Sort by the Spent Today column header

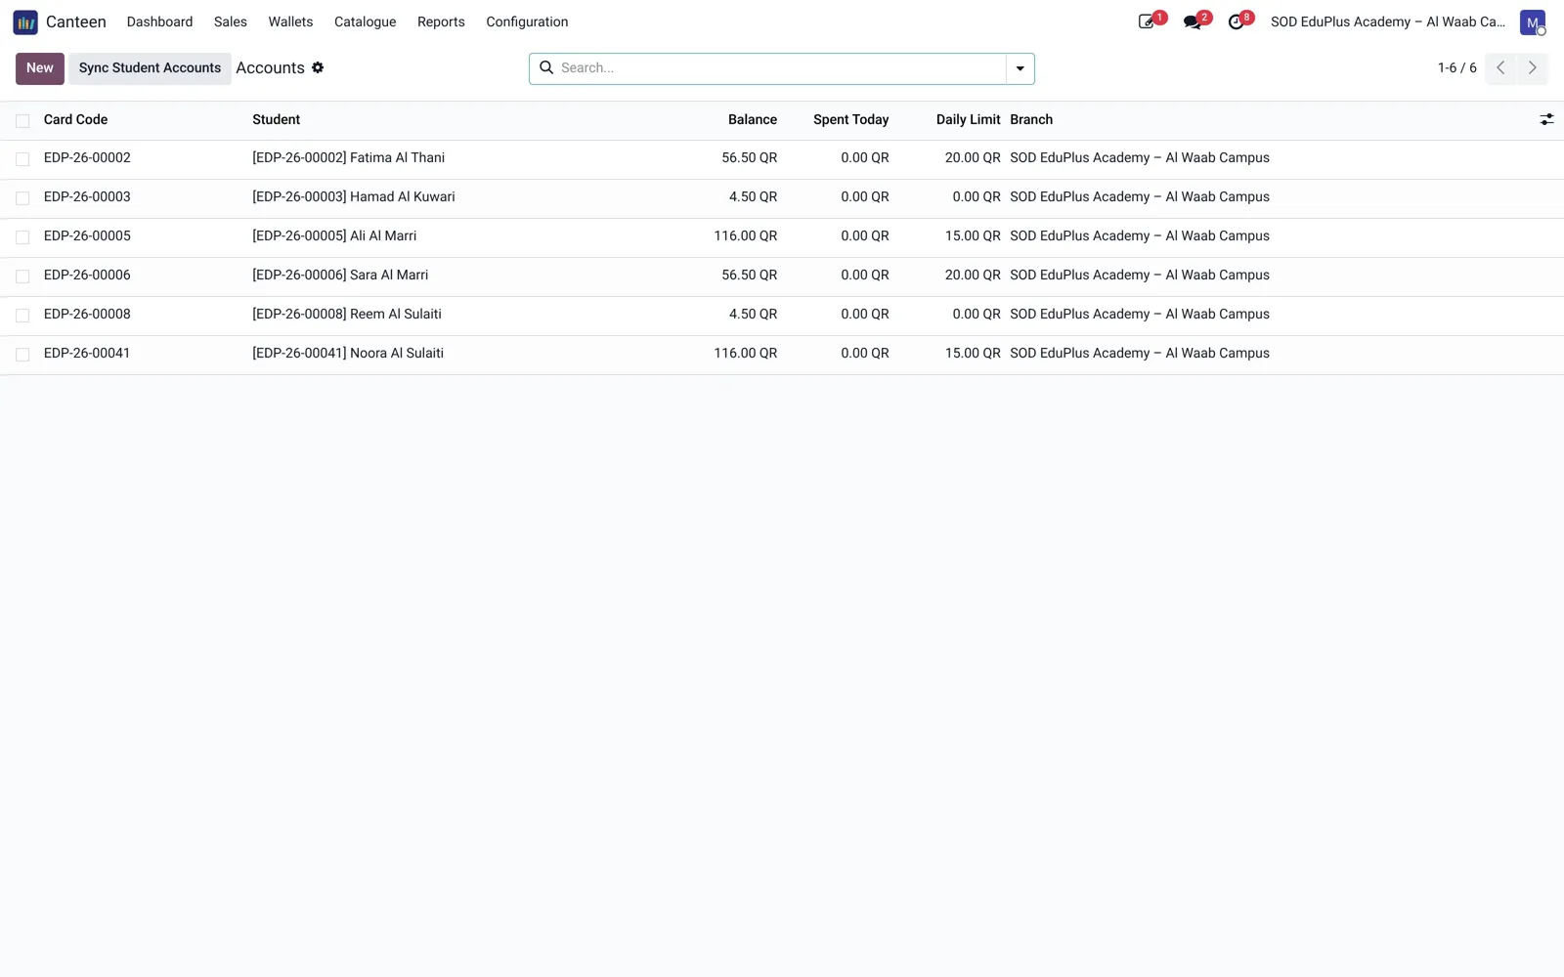click(850, 119)
